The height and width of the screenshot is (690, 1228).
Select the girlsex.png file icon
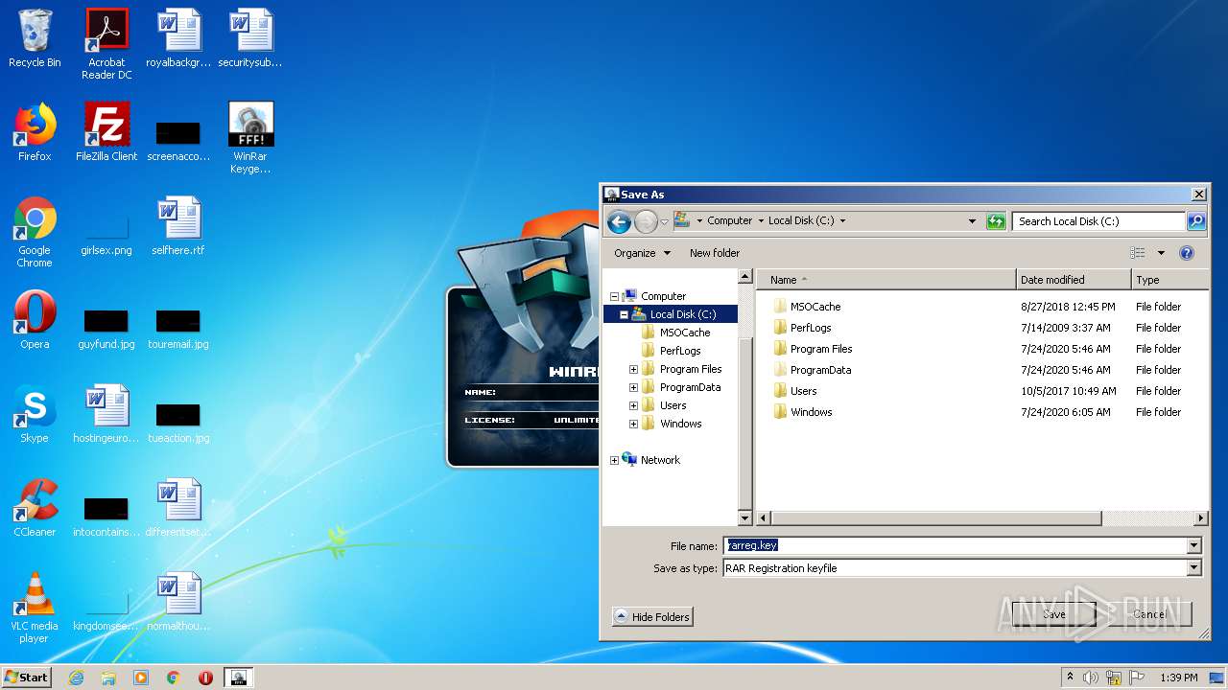(106, 236)
